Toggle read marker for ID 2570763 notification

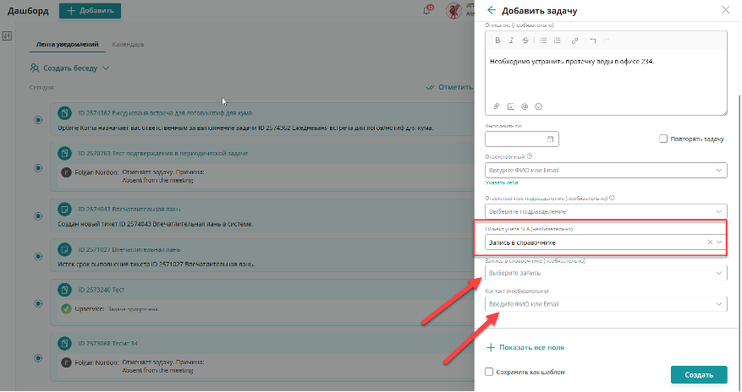click(x=38, y=168)
